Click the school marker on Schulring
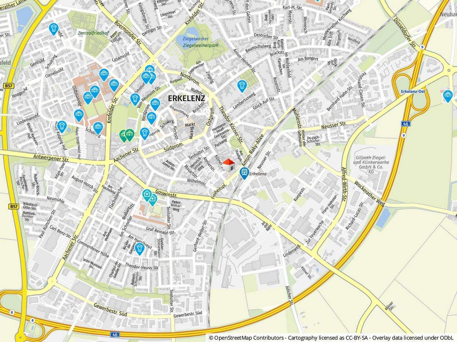 coord(98,128)
